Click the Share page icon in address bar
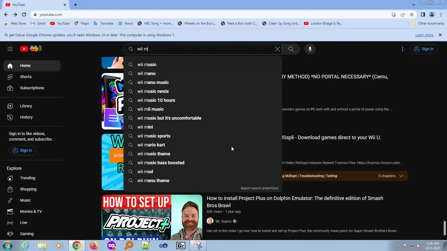 pyautogui.click(x=403, y=15)
